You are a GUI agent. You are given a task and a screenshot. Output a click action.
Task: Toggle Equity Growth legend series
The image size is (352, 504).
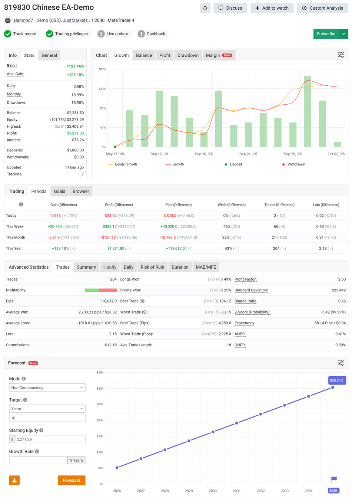pos(122,164)
